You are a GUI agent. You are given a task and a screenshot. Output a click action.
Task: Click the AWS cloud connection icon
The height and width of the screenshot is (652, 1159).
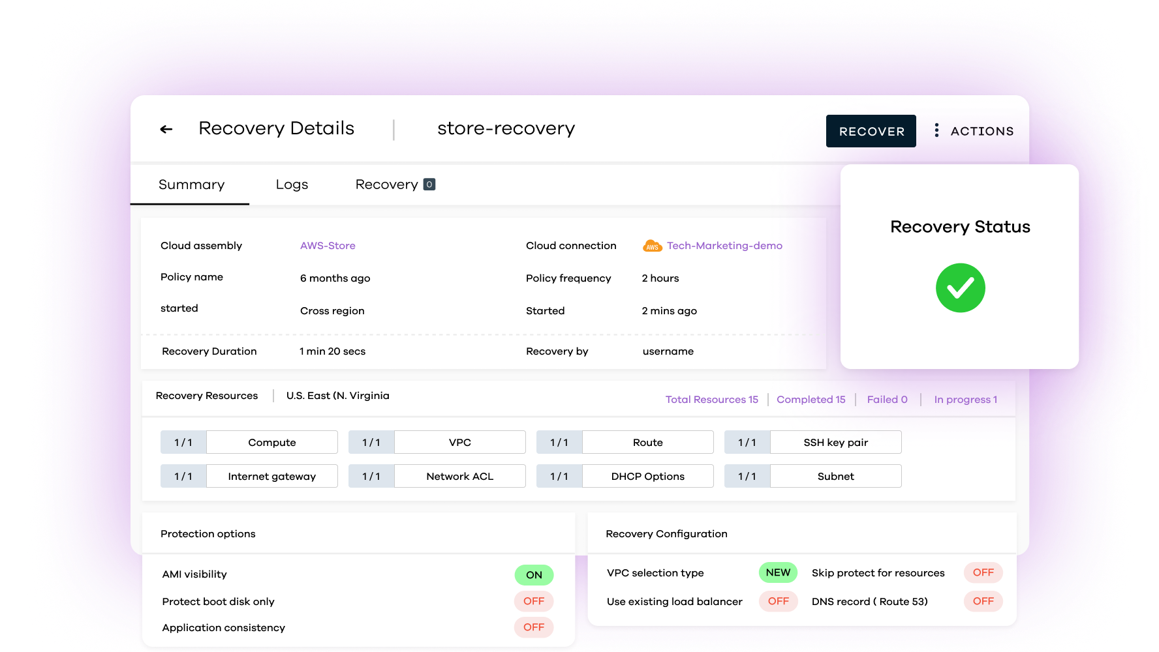(652, 246)
